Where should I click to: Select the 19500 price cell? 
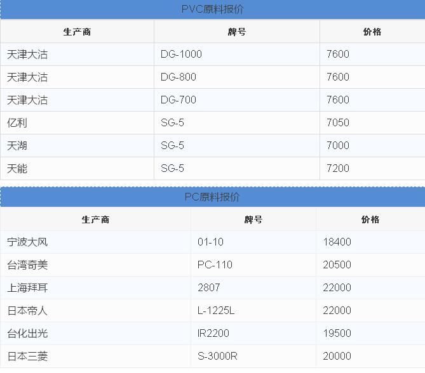370,333
